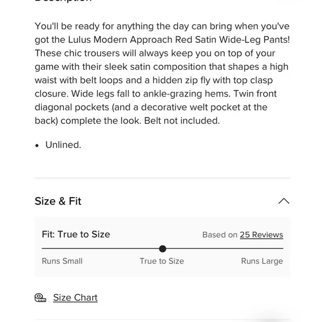
Task: Open the Size Chart link
Action: 75,297
